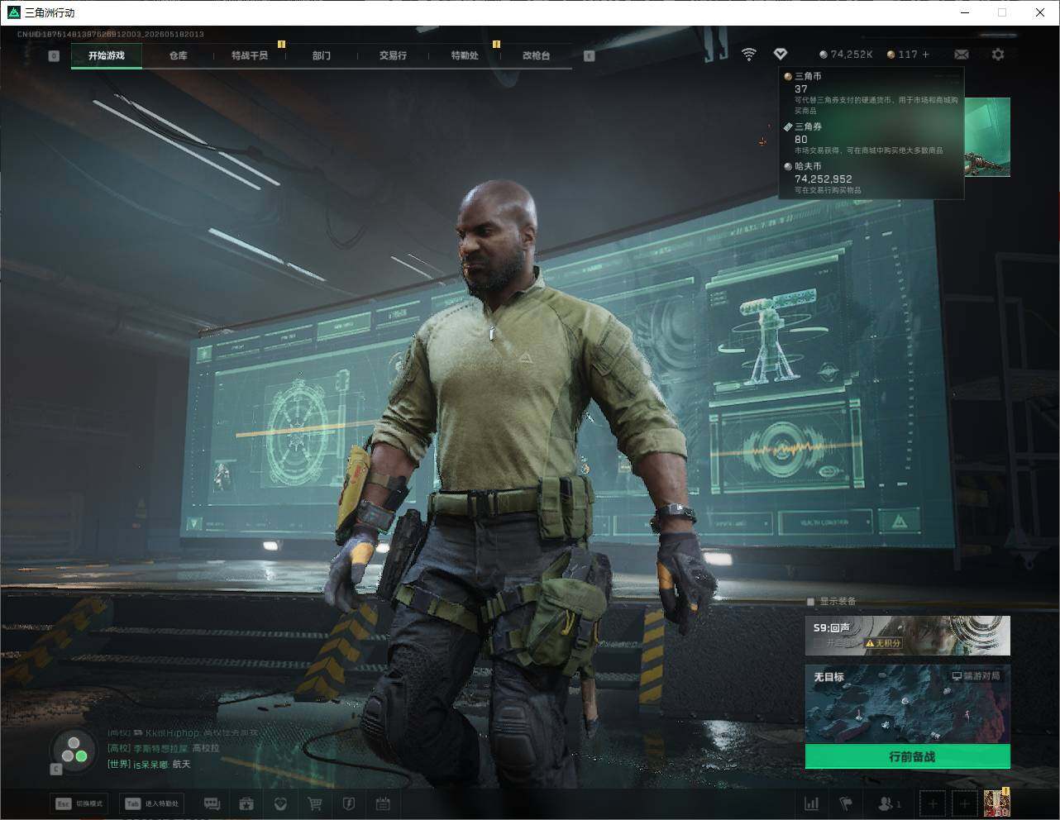Open the mail inbox icon
Screen dimensions: 1060x820
(962, 55)
